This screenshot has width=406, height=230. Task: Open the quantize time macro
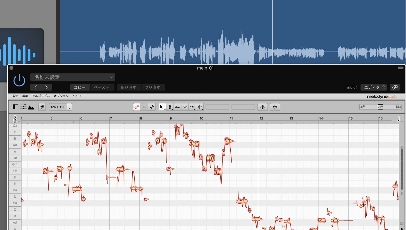point(275,107)
